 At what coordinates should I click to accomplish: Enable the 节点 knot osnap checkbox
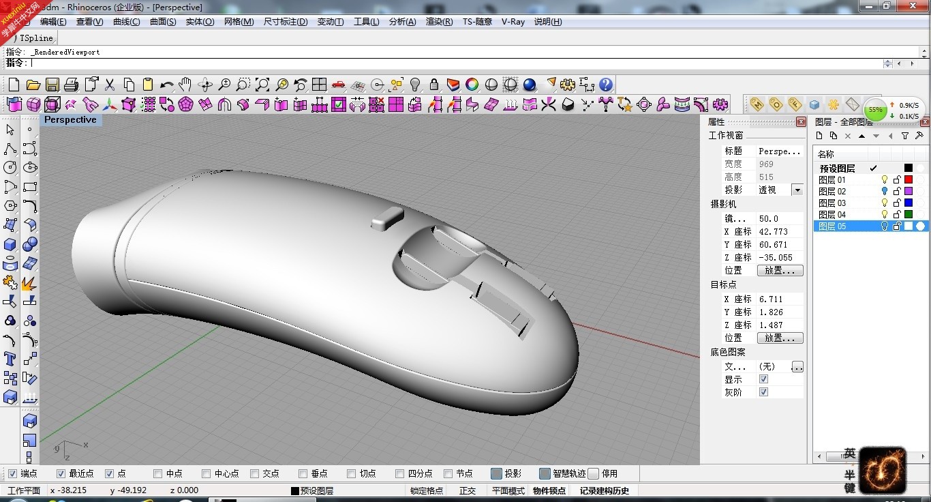pyautogui.click(x=448, y=473)
